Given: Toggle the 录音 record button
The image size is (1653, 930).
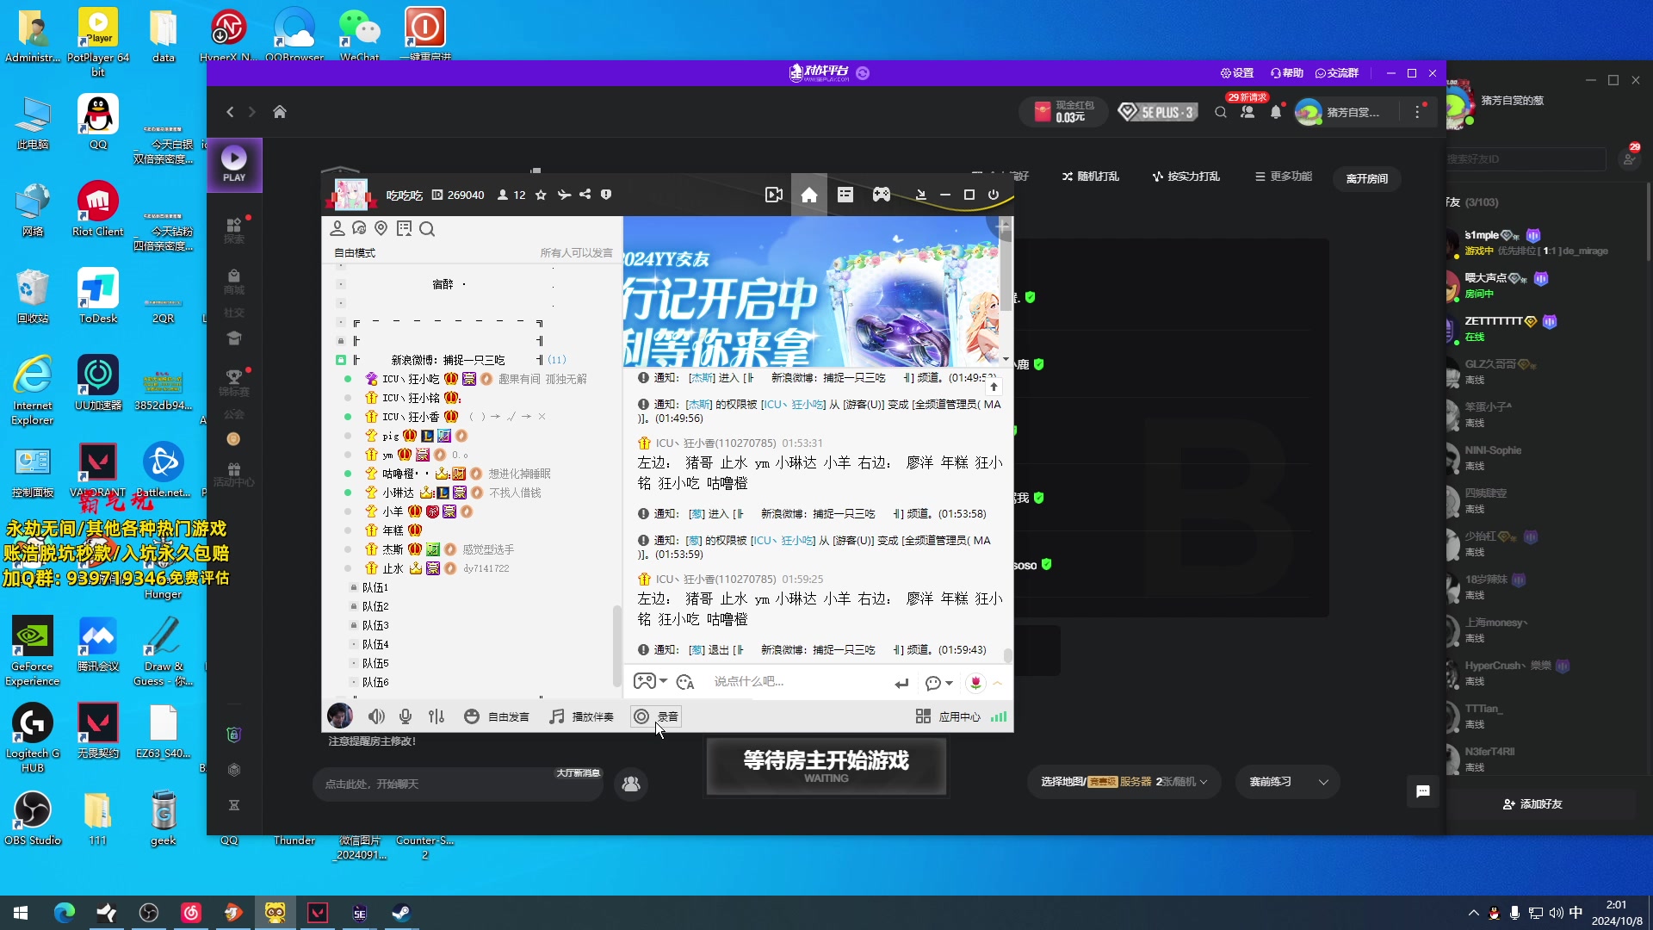Looking at the screenshot, I should [656, 716].
